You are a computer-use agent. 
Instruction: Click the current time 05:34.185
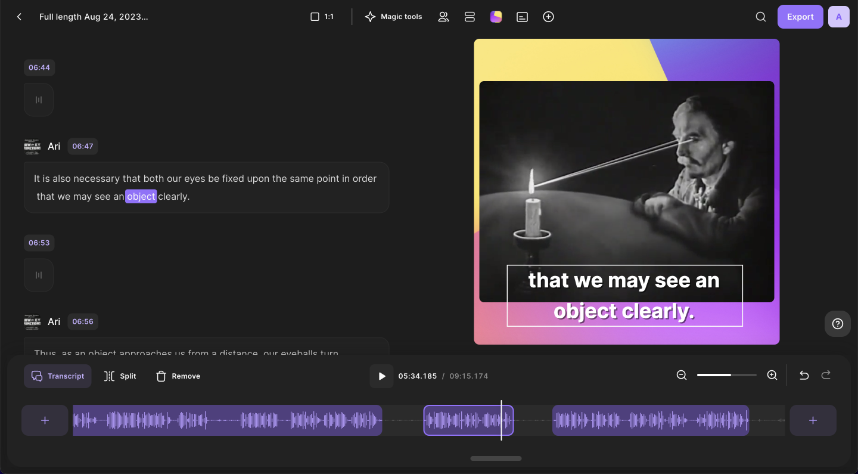(418, 376)
